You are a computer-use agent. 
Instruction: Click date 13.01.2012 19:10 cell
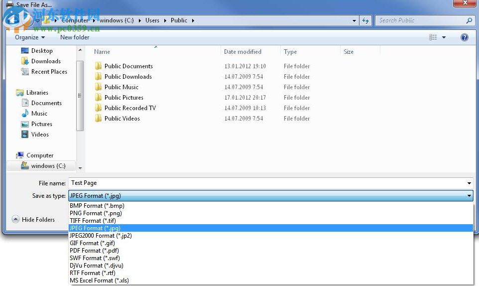coord(245,66)
